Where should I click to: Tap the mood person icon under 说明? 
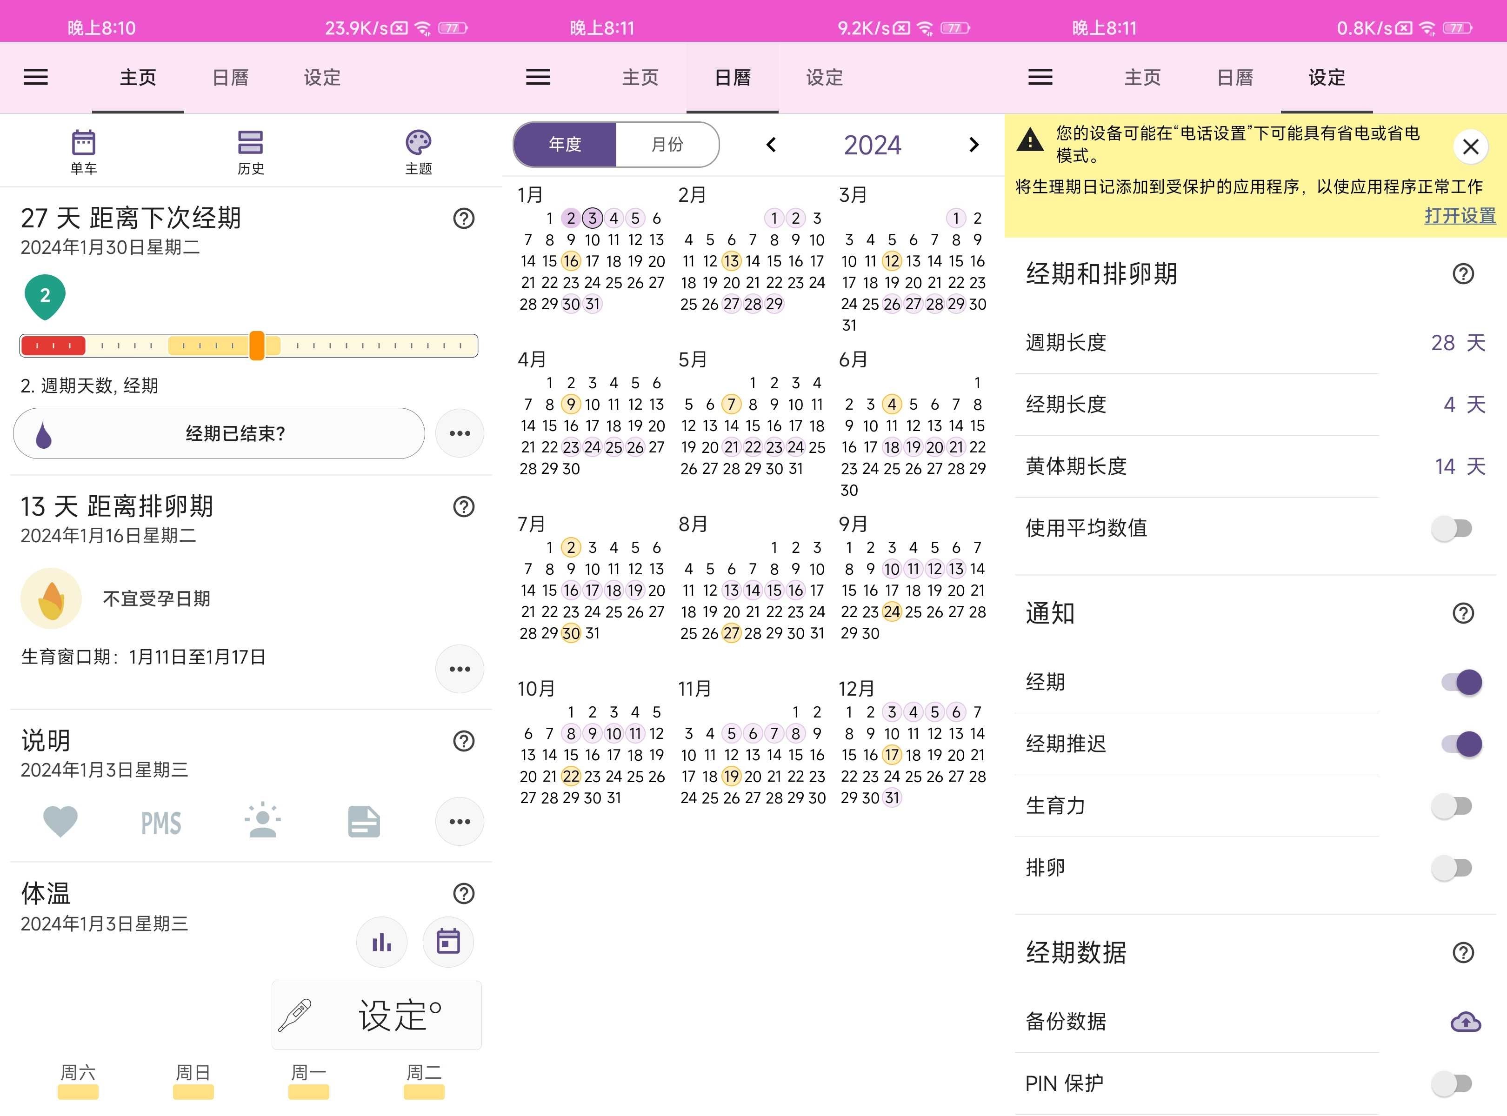click(262, 820)
